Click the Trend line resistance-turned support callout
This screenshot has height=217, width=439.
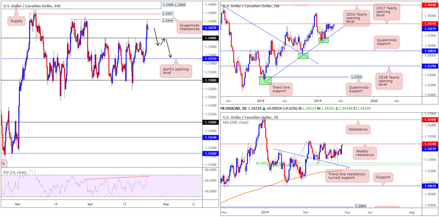pos(347,175)
